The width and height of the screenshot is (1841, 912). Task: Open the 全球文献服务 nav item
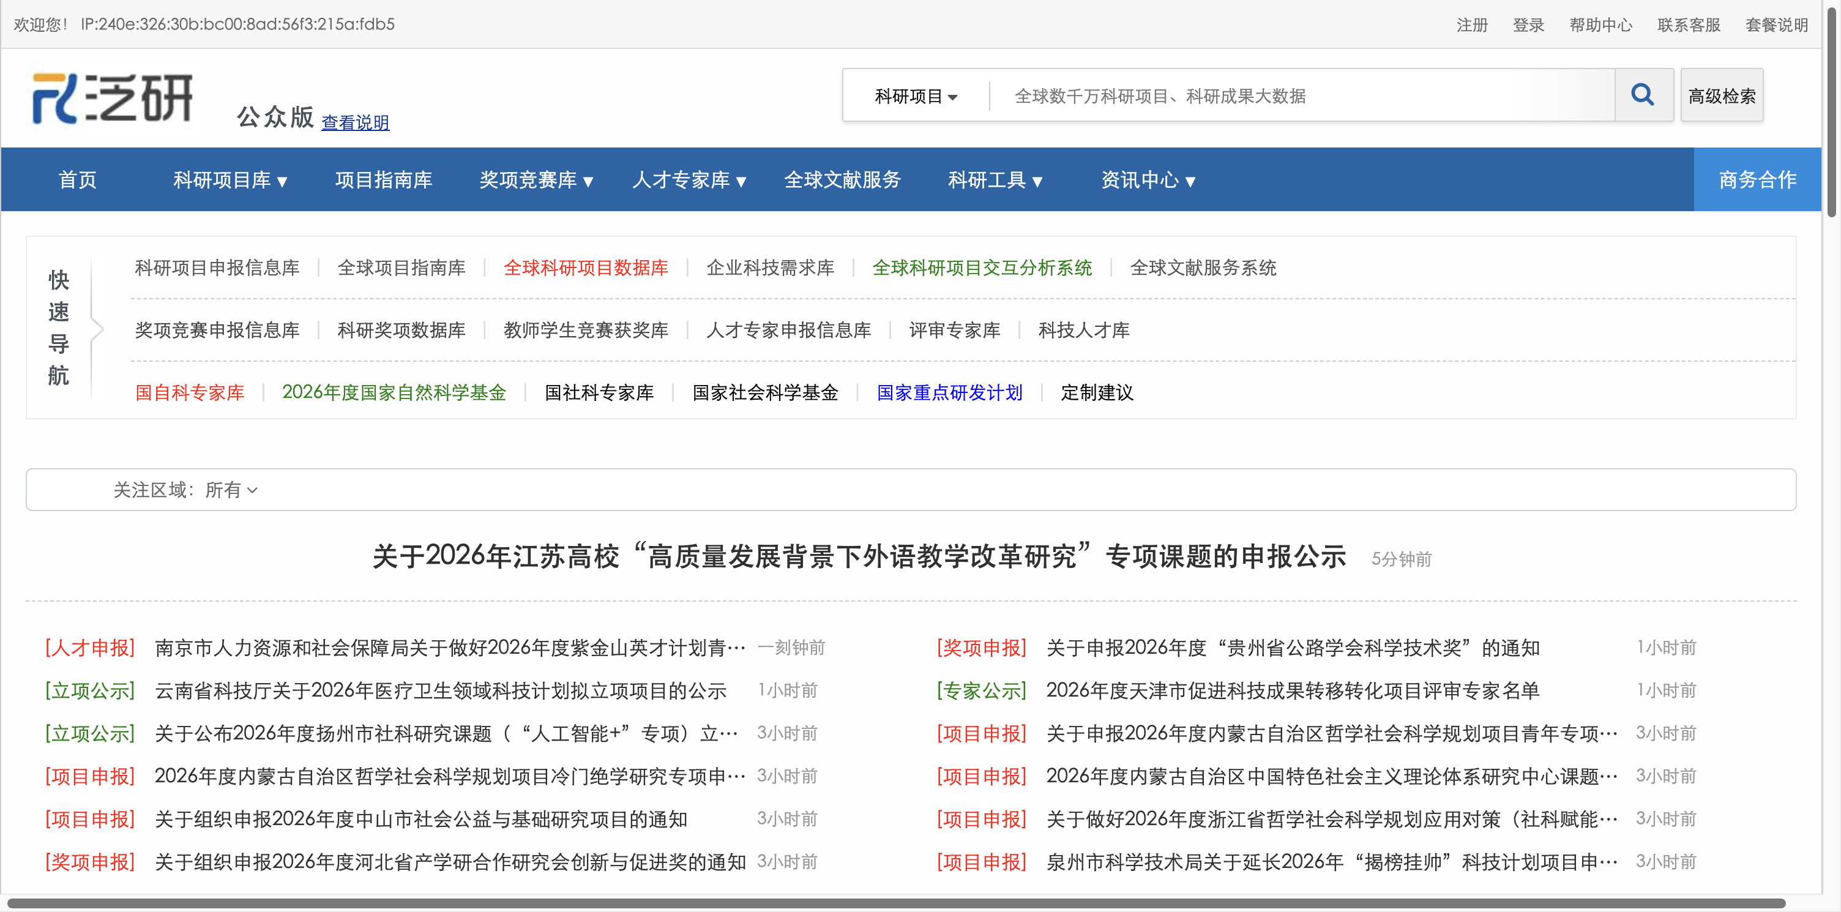tap(843, 179)
